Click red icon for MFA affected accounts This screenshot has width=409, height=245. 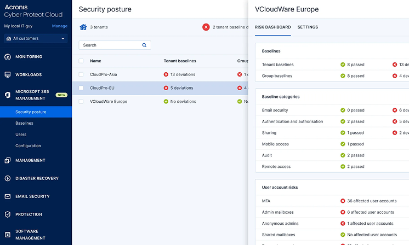point(343,201)
